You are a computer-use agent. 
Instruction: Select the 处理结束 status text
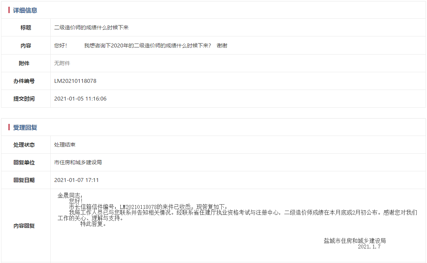coord(64,144)
